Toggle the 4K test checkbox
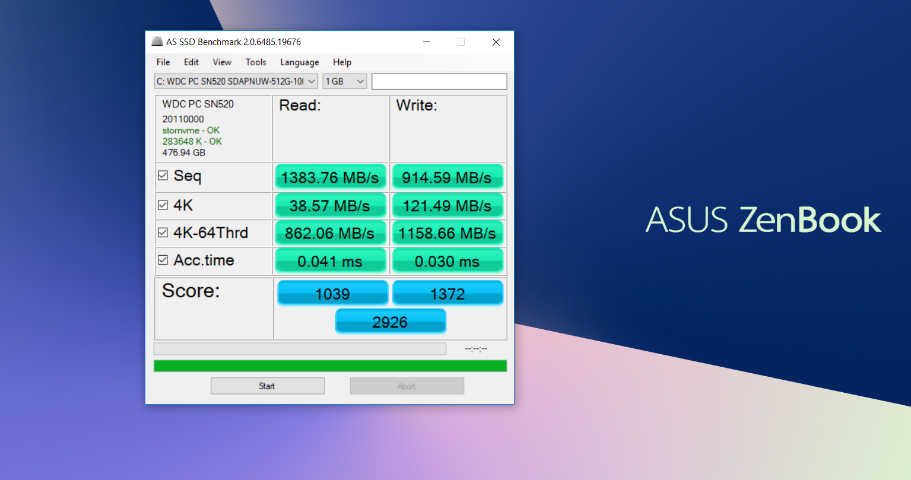This screenshot has width=911, height=480. click(x=163, y=205)
